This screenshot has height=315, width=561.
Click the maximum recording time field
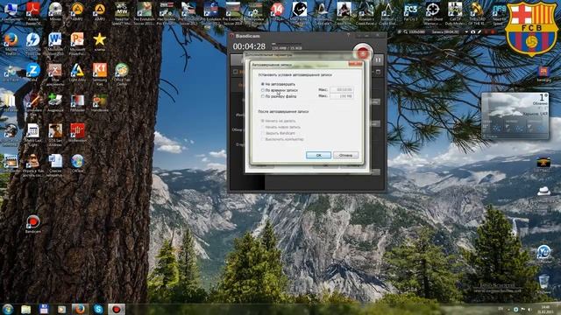[x=342, y=90]
